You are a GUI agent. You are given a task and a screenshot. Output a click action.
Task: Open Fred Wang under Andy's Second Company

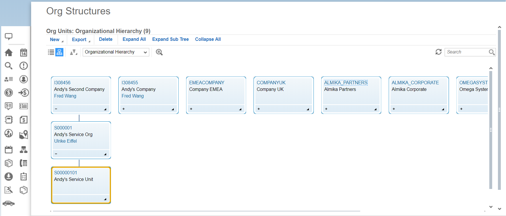click(x=65, y=96)
